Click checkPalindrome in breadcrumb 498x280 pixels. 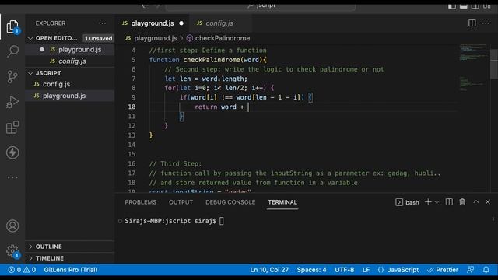(223, 38)
